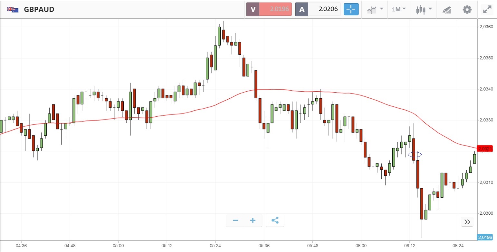Viewport: 497px width, 252px height.
Task: Open the drawing tools pencil icon
Action: tap(446, 10)
